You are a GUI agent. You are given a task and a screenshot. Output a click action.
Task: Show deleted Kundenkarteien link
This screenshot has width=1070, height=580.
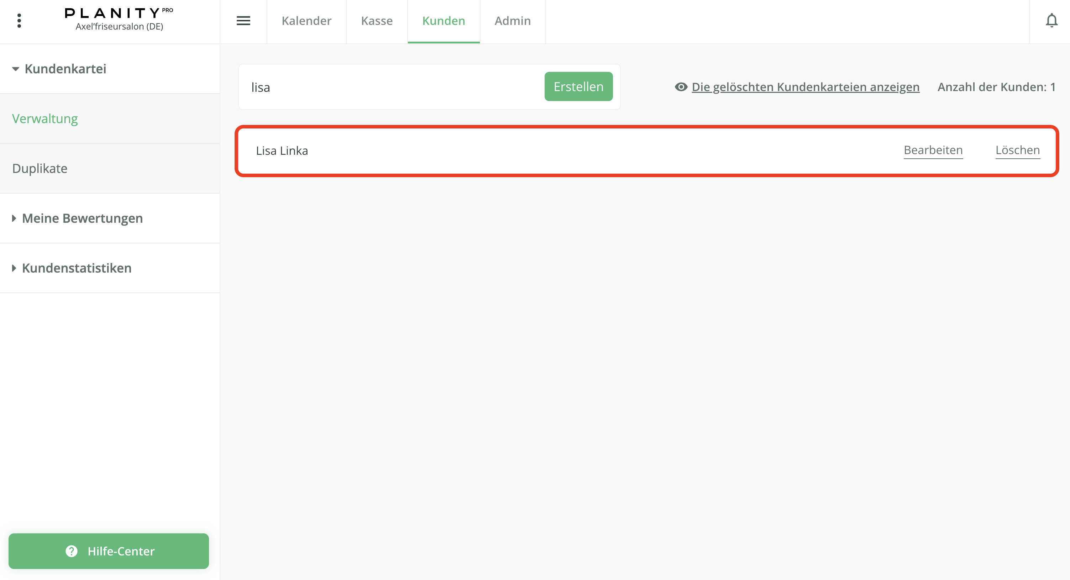click(805, 87)
